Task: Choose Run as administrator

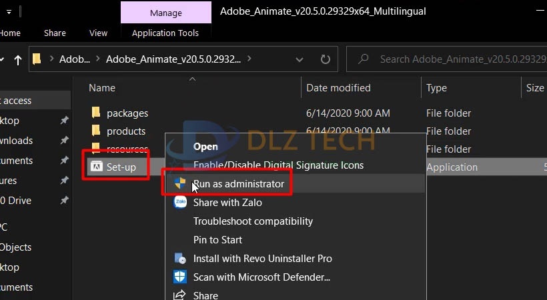Action: click(239, 184)
